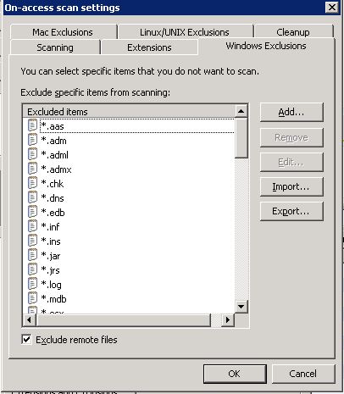Image resolution: width=344 pixels, height=394 pixels.
Task: Click the file icon beside *.mdb
Action: tap(32, 298)
